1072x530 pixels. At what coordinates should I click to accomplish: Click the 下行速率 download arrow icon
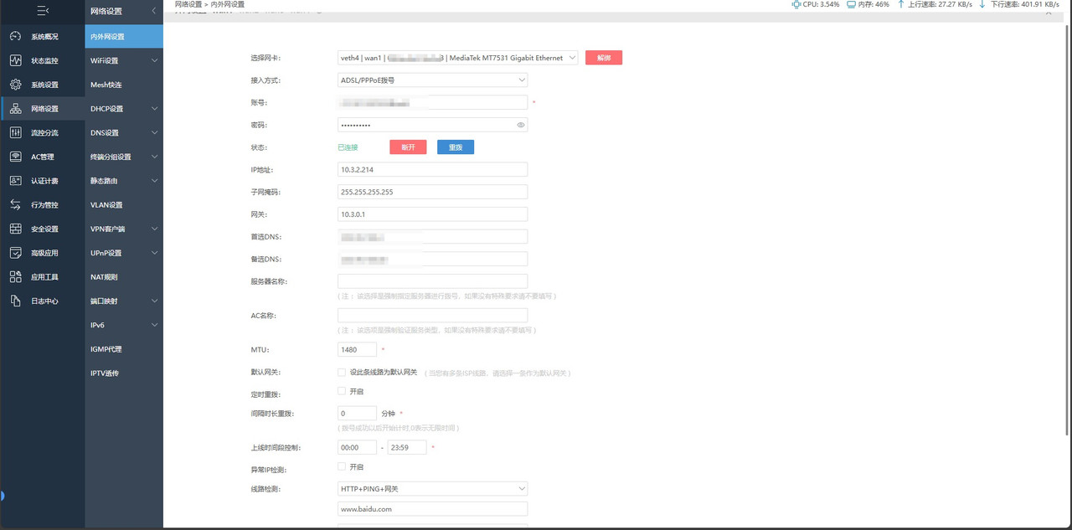tap(982, 4)
